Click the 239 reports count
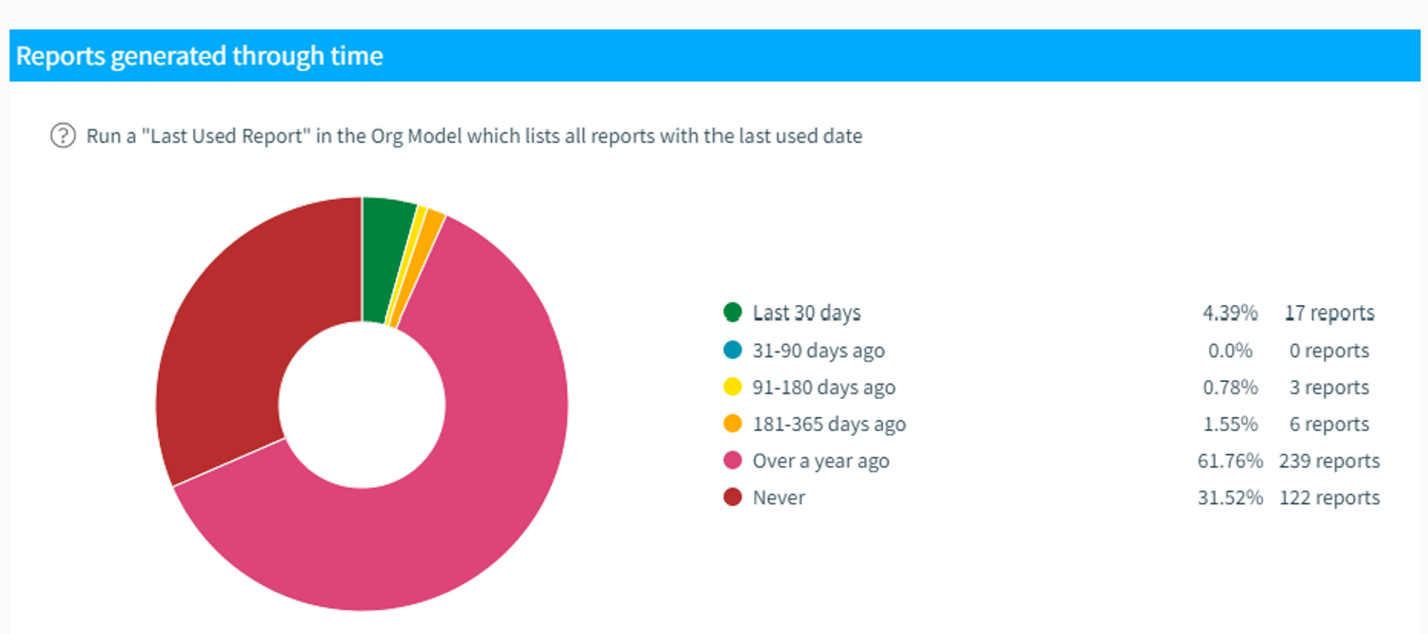The height and width of the screenshot is (634, 1428). click(x=1329, y=461)
